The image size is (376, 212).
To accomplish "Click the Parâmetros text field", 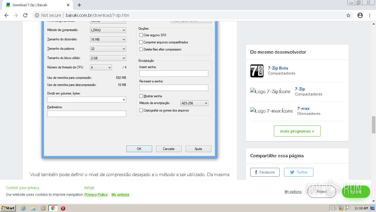I will pos(87,114).
